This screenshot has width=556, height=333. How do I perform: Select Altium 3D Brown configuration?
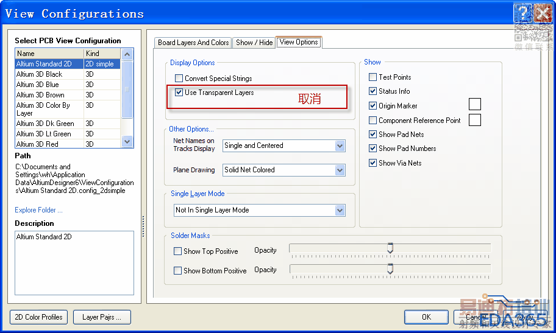(68, 94)
